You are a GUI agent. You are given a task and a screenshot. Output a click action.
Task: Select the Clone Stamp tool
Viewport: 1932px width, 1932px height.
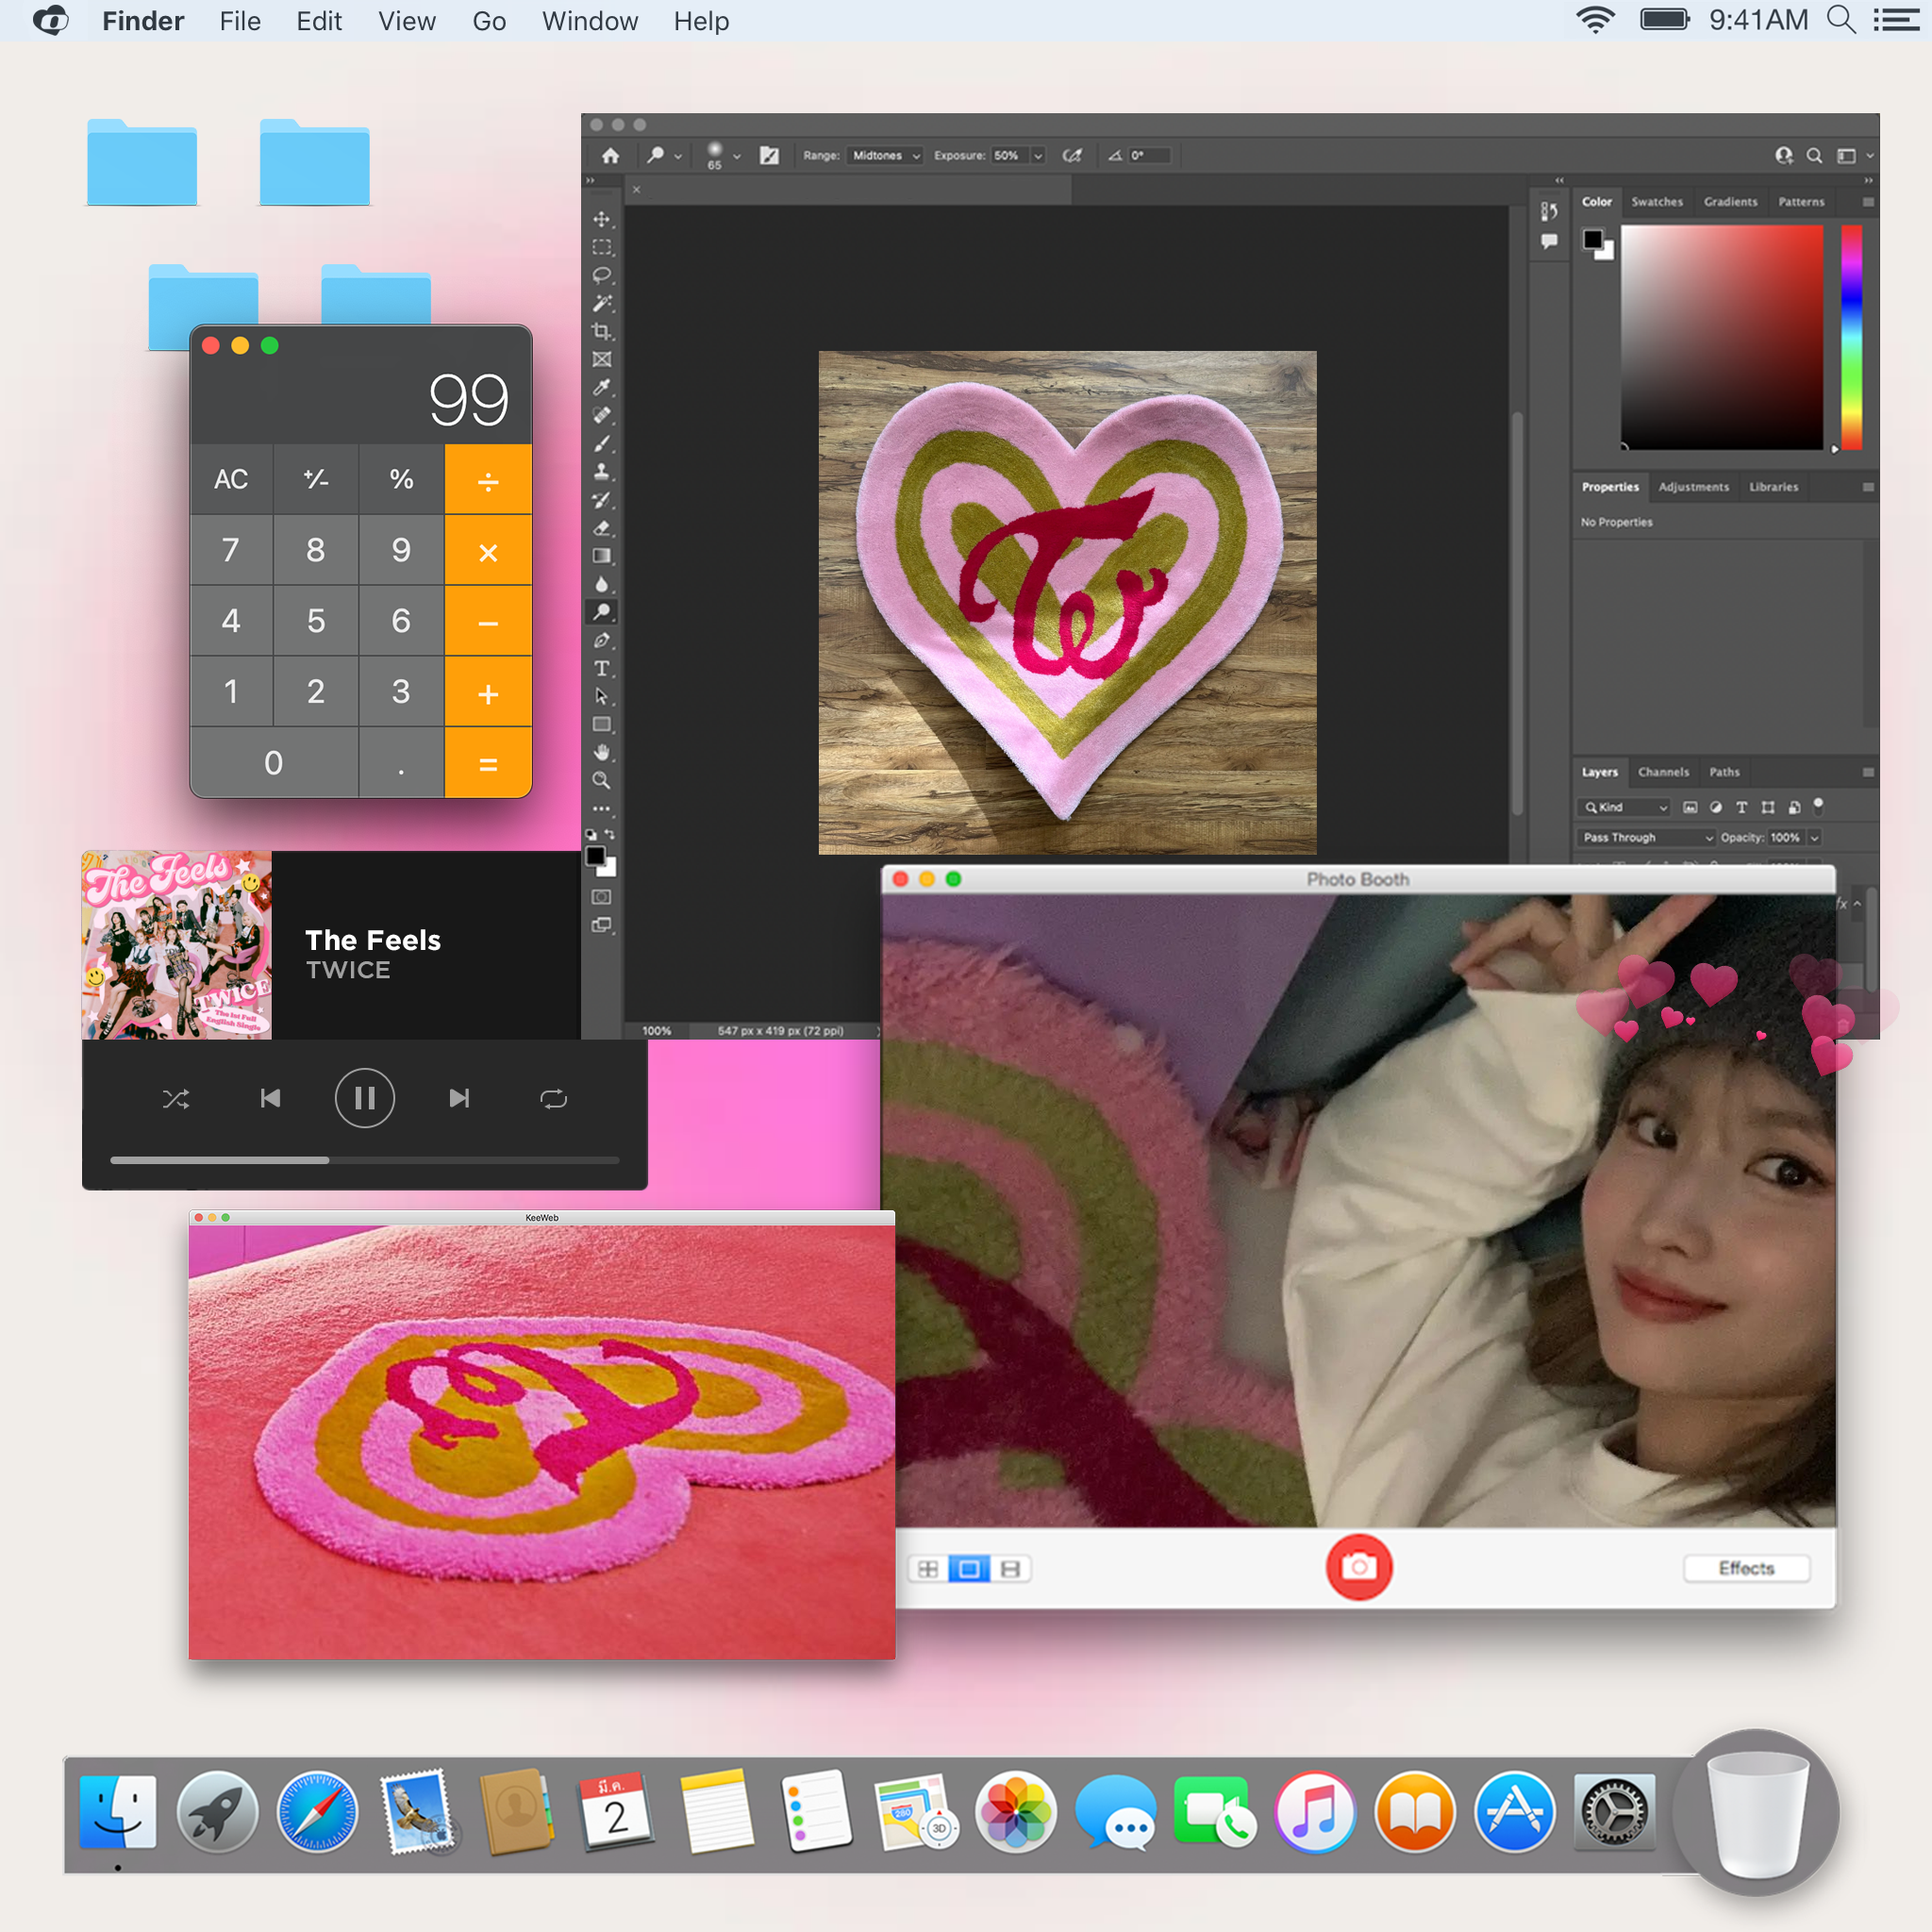(x=601, y=471)
